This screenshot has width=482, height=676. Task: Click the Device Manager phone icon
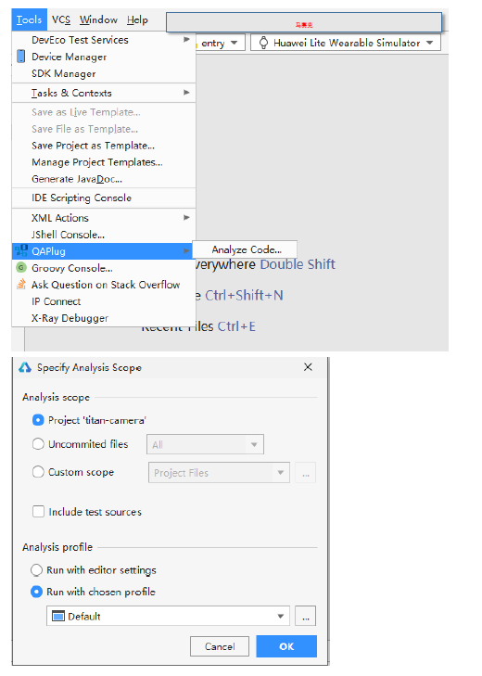[20, 57]
